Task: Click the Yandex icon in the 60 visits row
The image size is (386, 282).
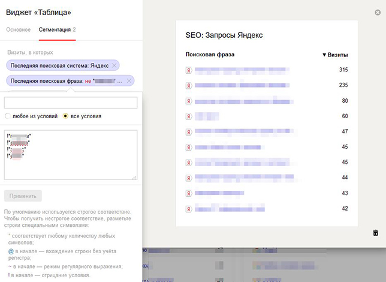Action: pos(189,116)
